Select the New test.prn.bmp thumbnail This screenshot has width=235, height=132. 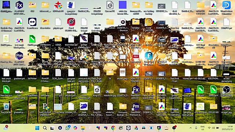point(19,92)
